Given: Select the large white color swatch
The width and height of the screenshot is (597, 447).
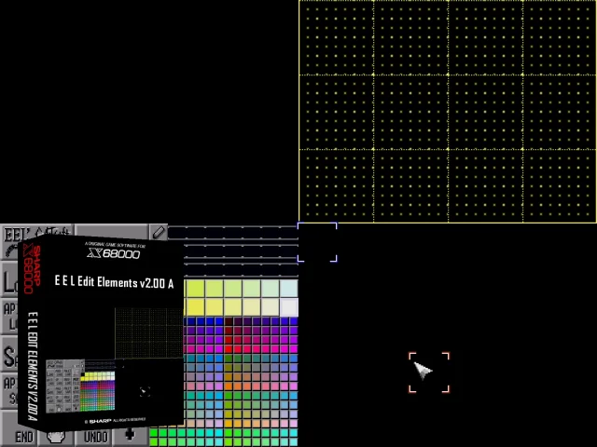Looking at the screenshot, I should pos(289,307).
